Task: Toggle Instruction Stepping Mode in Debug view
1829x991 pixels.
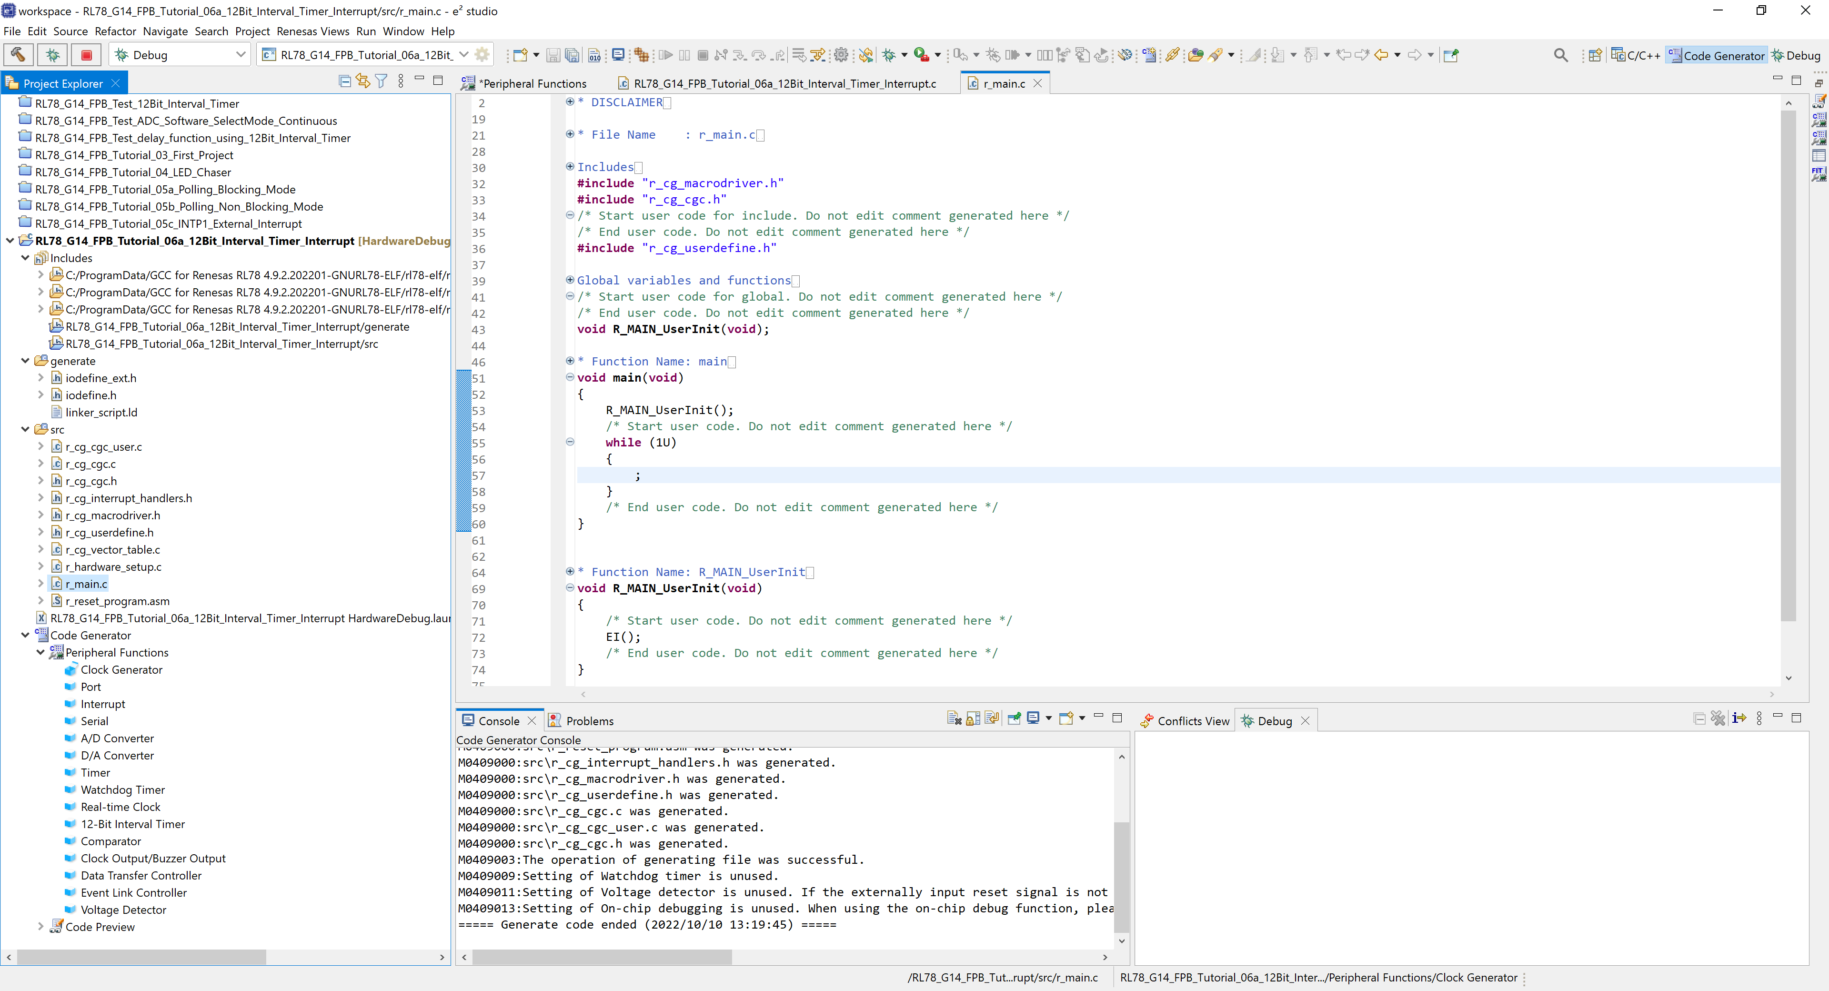Action: [x=1739, y=718]
